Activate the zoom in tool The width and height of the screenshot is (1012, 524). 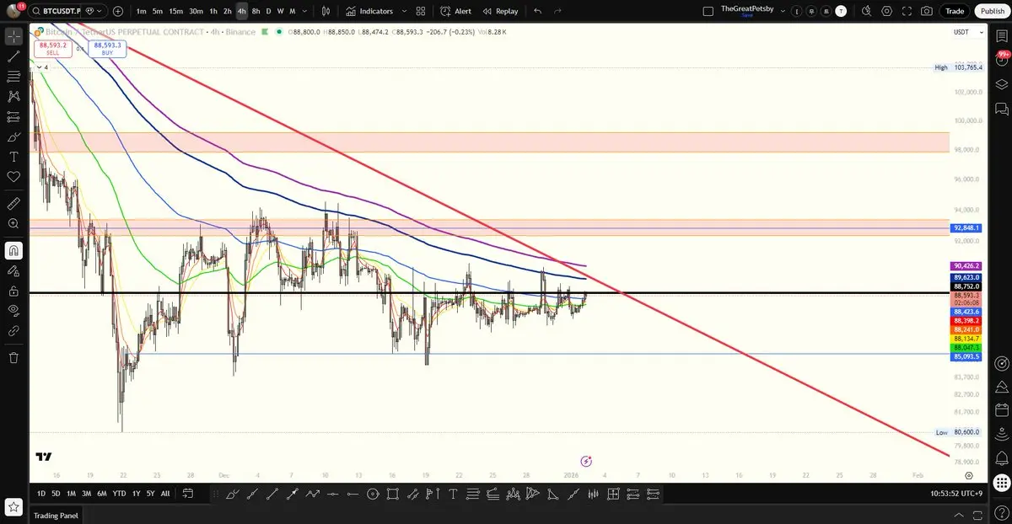[13, 223]
